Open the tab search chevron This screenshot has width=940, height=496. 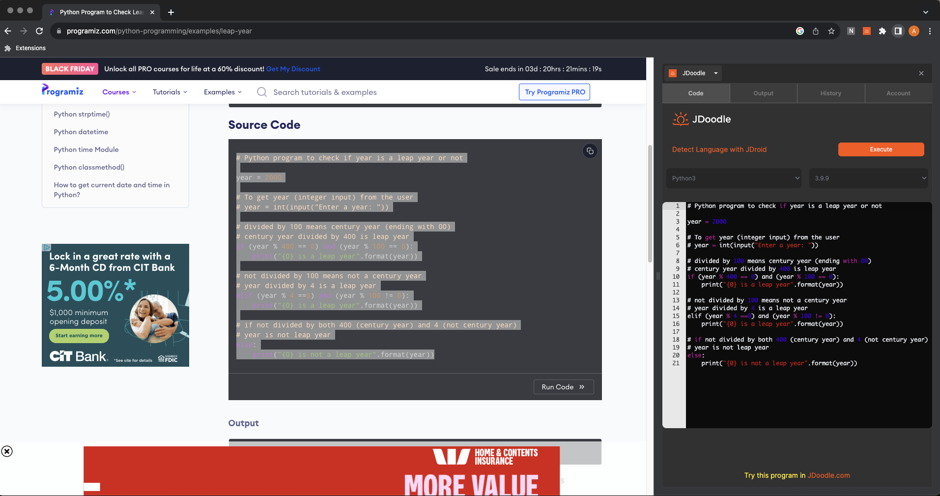(x=926, y=12)
